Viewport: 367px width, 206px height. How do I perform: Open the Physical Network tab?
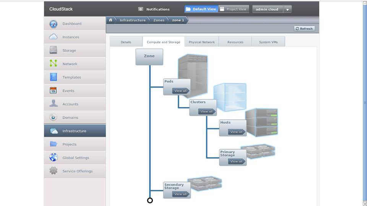(x=201, y=42)
